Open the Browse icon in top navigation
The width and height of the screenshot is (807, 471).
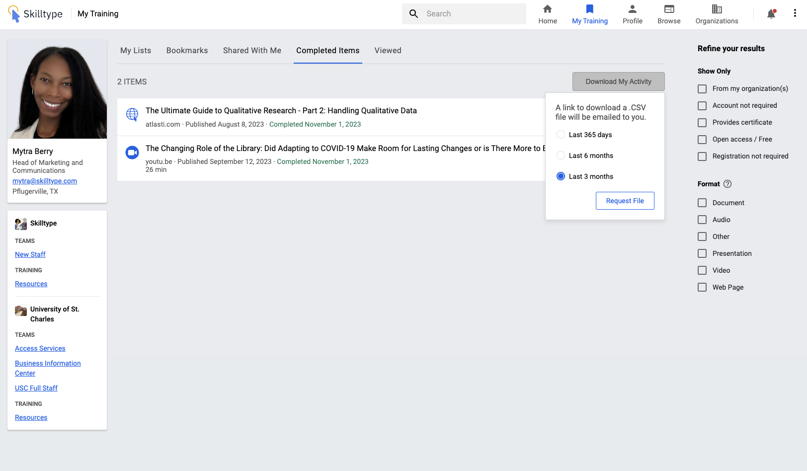click(669, 9)
